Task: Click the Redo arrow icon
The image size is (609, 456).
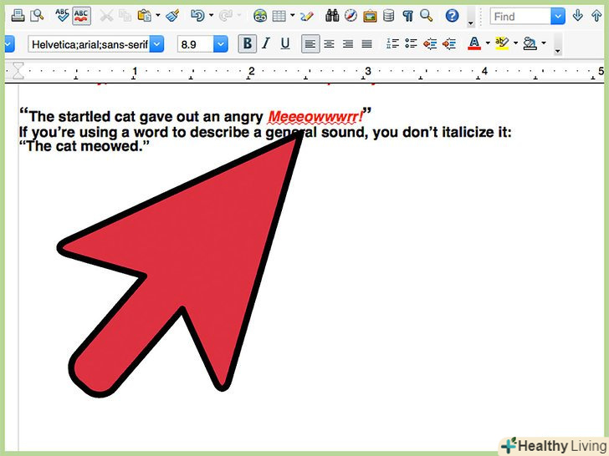Action: tap(225, 16)
